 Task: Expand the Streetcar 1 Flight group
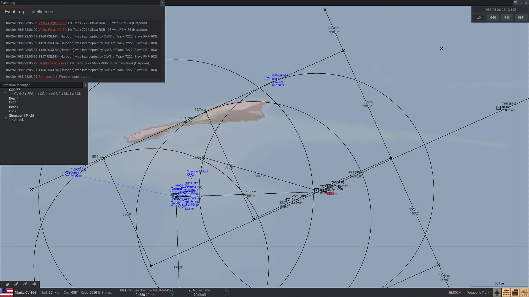tap(5, 118)
